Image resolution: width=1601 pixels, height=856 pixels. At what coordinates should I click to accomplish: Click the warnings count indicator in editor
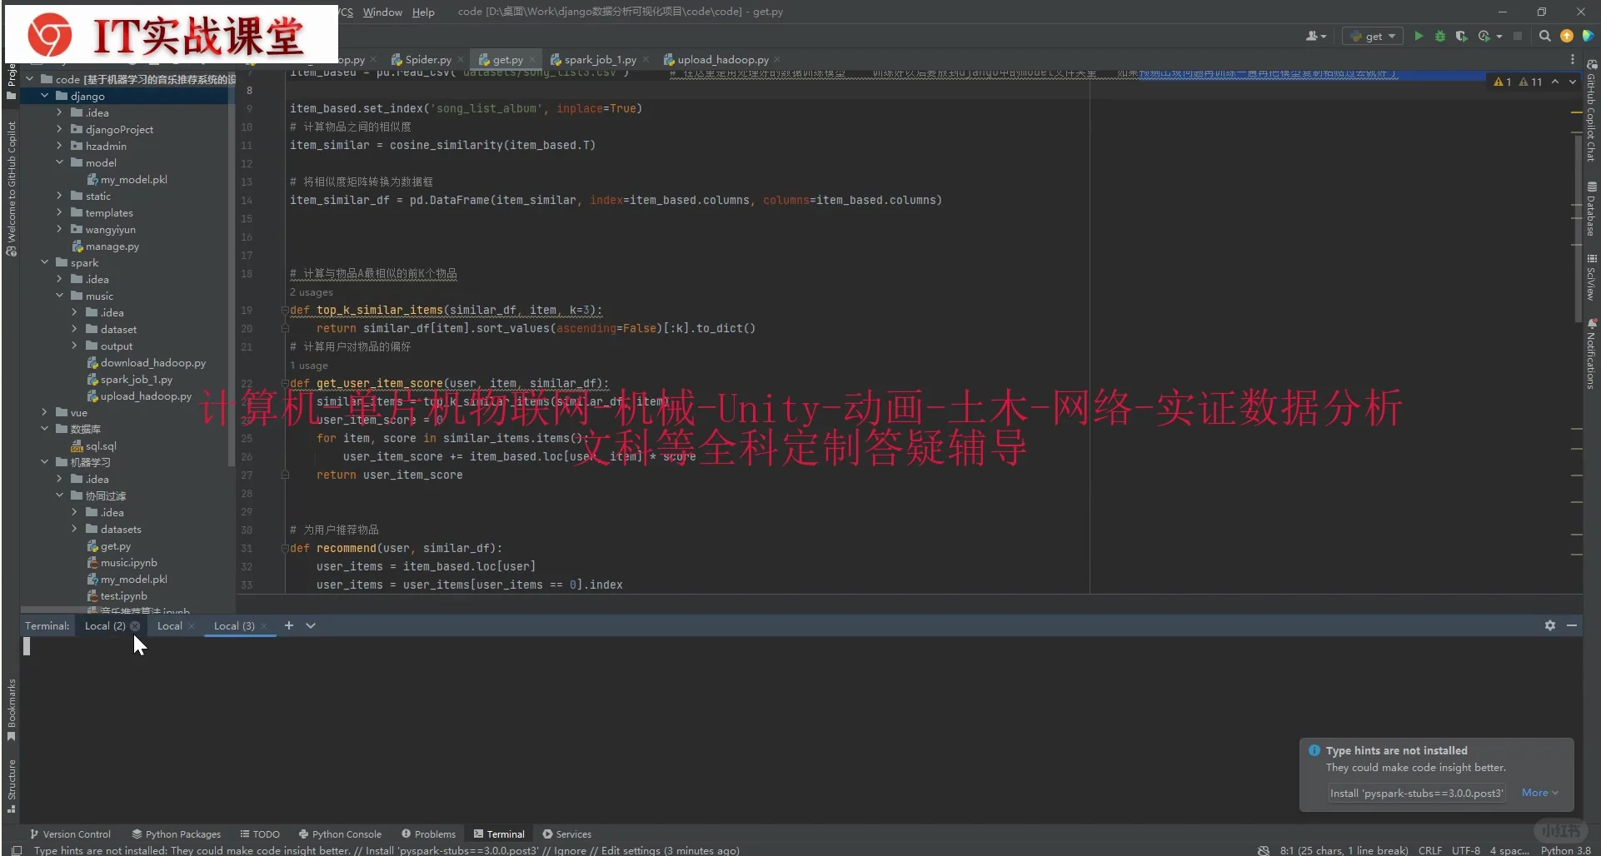pos(1519,82)
